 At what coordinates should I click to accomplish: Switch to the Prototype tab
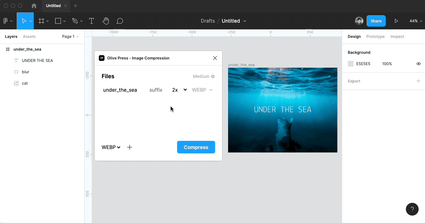375,36
